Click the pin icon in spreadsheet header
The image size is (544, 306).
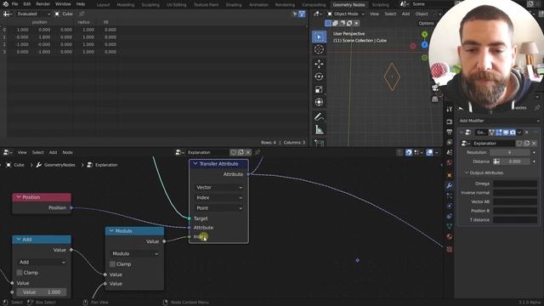click(82, 14)
